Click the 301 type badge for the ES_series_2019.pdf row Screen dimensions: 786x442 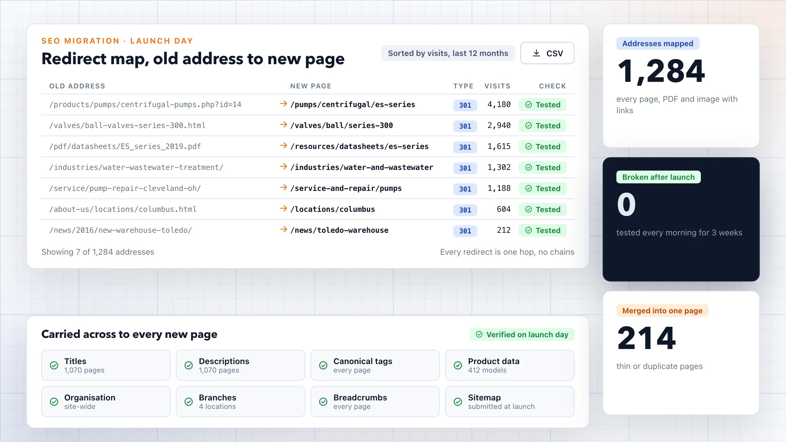pos(465,147)
